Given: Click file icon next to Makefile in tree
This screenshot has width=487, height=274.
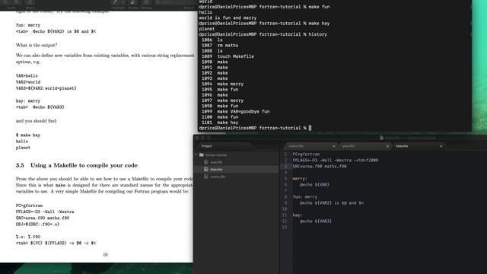Looking at the screenshot, I should pos(206,169).
